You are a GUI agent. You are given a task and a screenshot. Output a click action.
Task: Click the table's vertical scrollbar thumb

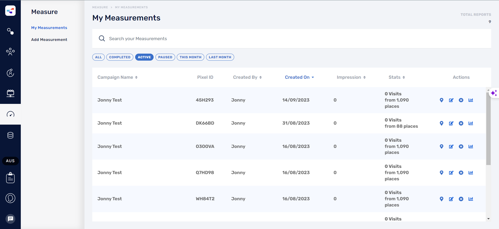(x=488, y=128)
